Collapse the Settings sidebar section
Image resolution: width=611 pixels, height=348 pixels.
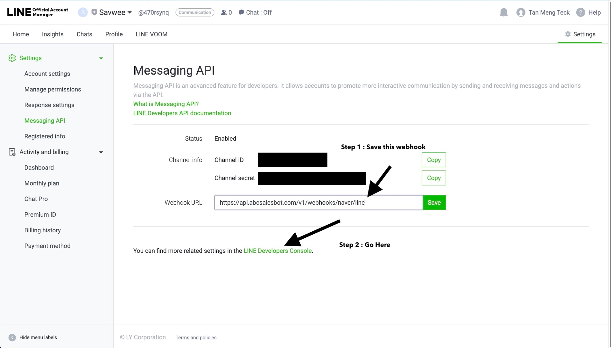pos(101,58)
